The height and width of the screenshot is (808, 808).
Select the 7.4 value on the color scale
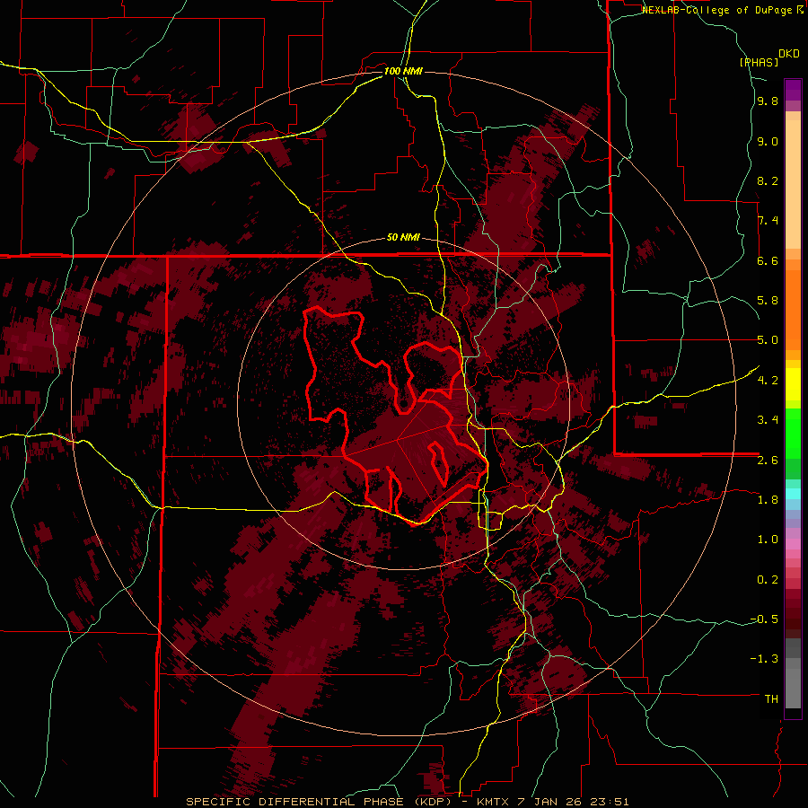click(x=768, y=221)
